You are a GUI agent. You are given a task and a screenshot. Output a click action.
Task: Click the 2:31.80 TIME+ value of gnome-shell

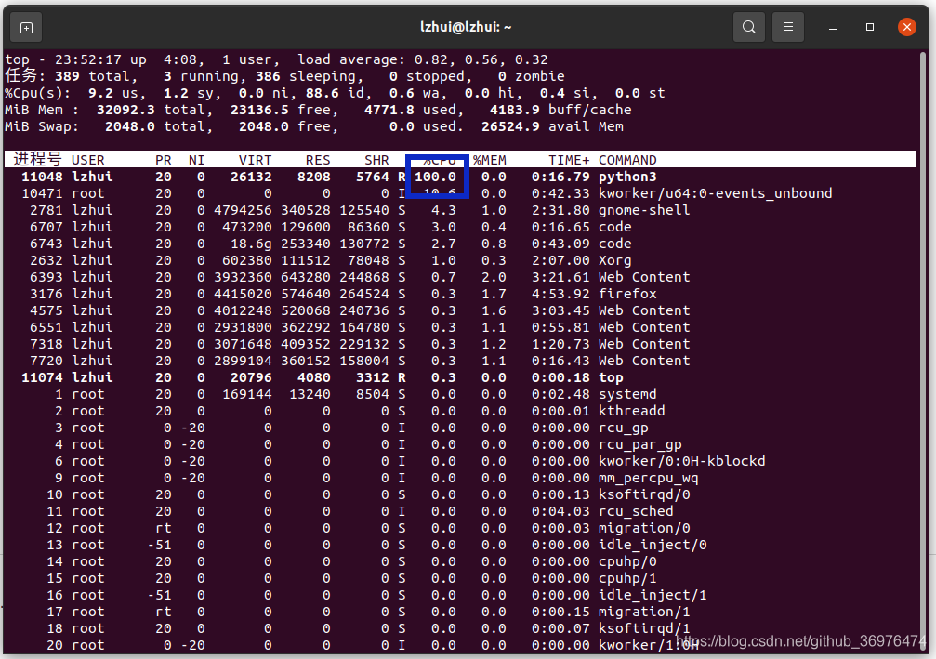[560, 210]
